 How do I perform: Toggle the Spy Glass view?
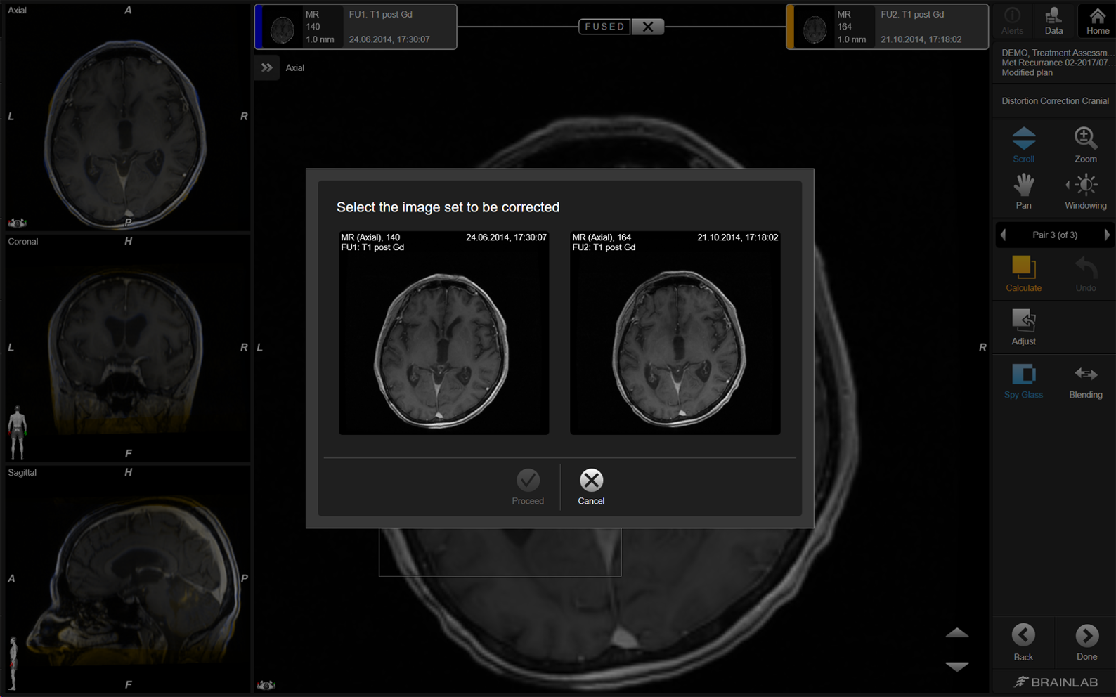coord(1023,381)
